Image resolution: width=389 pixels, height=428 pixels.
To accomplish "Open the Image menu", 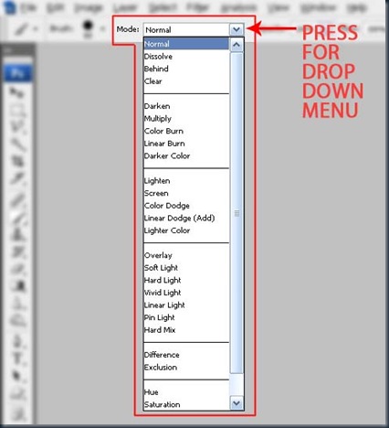I will 89,7.
